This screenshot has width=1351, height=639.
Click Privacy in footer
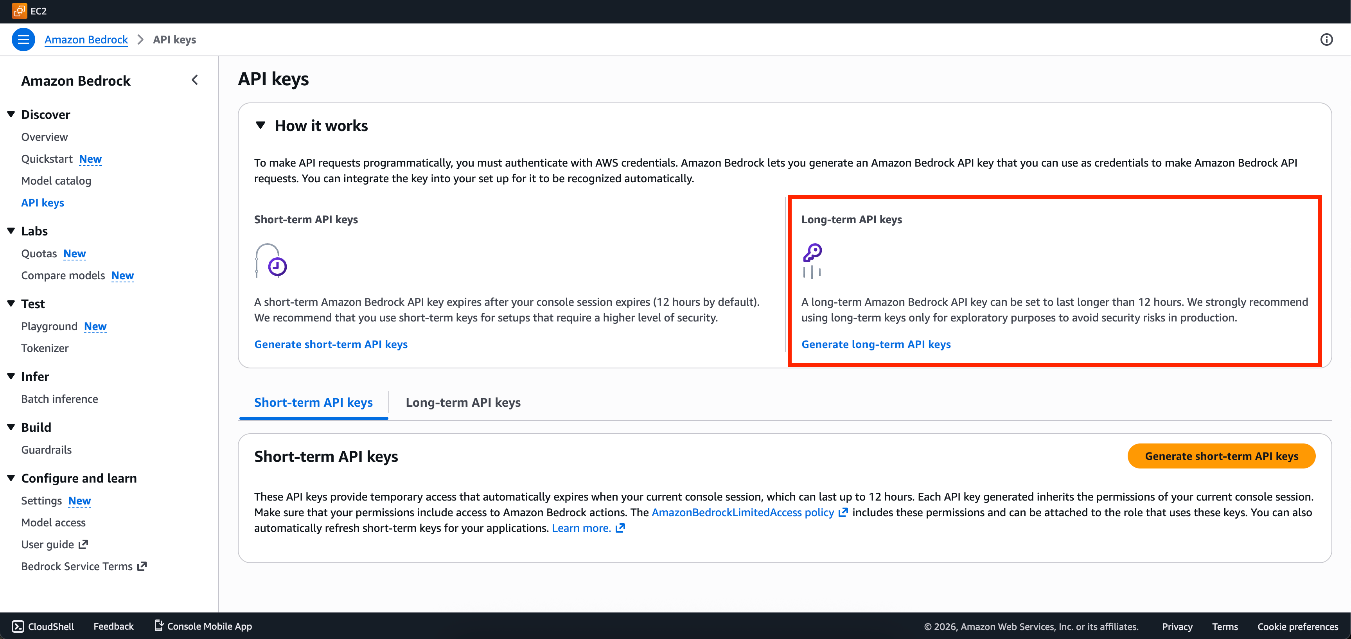pos(1177,626)
